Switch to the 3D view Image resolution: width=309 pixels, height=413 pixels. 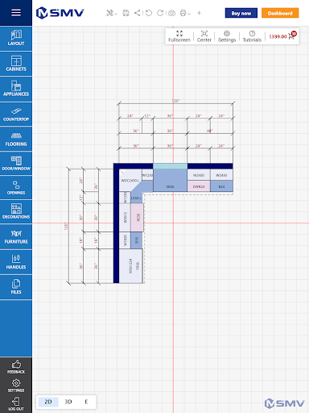68,402
